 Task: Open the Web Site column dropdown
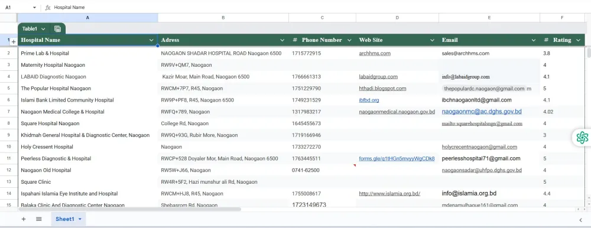point(433,40)
